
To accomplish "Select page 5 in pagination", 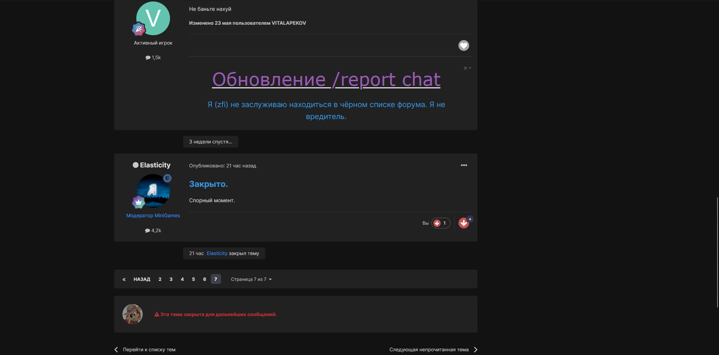I will (193, 279).
